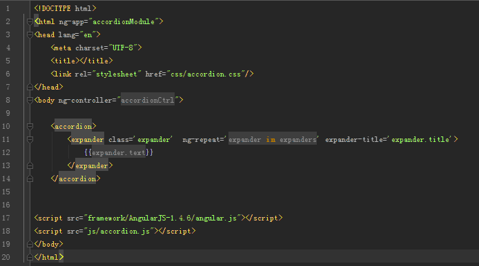Click the "css/accordion.css" href path
Image resolution: width=479 pixels, height=266 pixels.
pyautogui.click(x=206, y=74)
